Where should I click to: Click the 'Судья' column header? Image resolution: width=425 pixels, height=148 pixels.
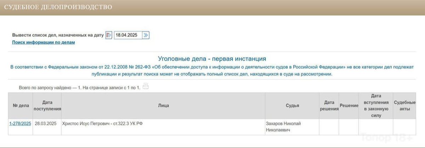[x=292, y=106]
